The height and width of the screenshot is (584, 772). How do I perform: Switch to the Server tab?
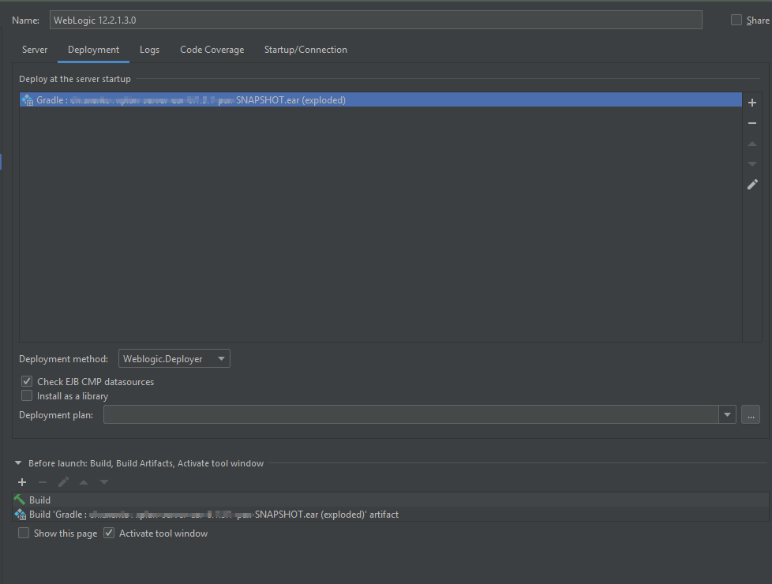(x=35, y=50)
